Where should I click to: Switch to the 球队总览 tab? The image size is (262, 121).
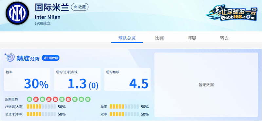127,38
